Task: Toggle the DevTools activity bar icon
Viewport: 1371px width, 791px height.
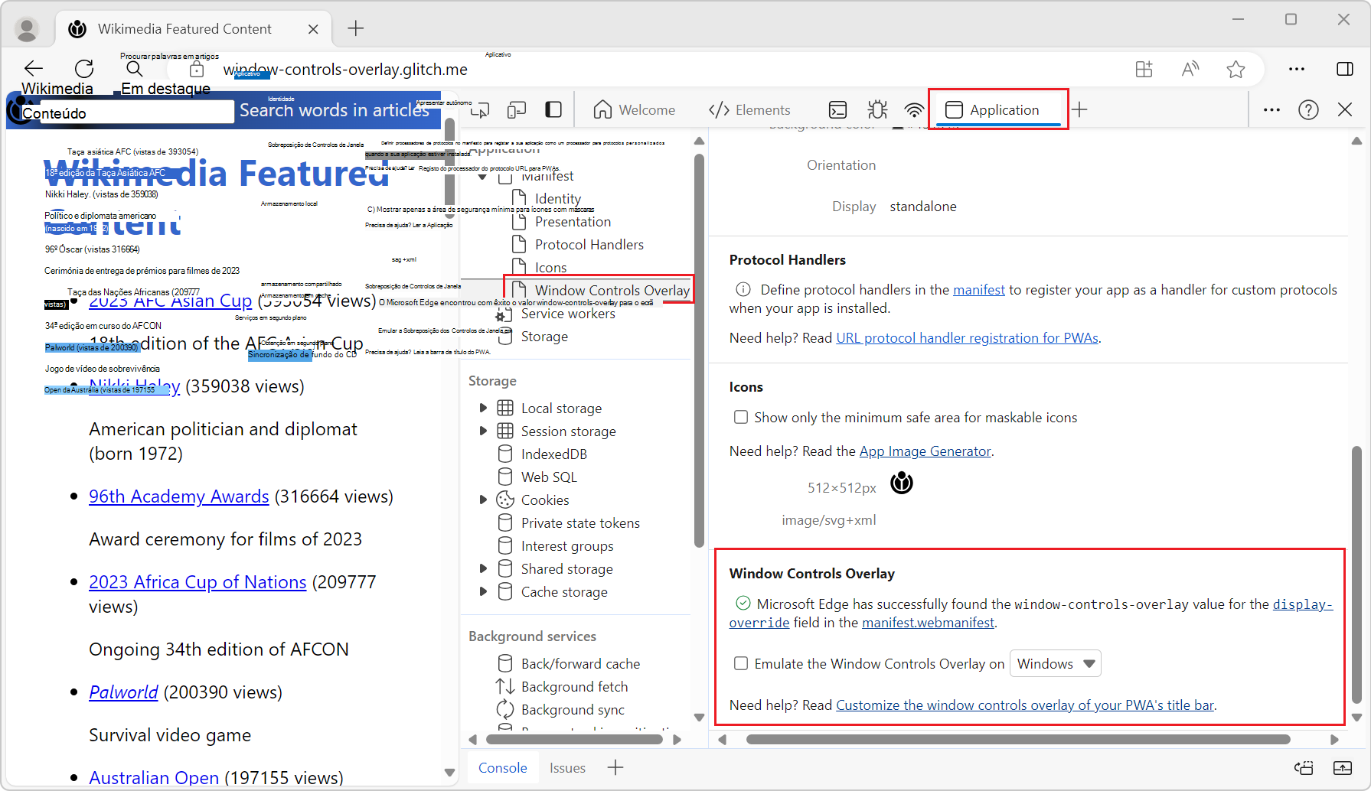Action: click(553, 110)
